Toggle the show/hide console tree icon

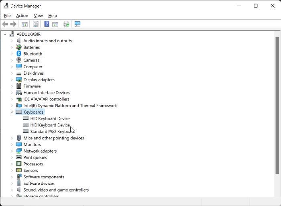[x=24, y=24]
